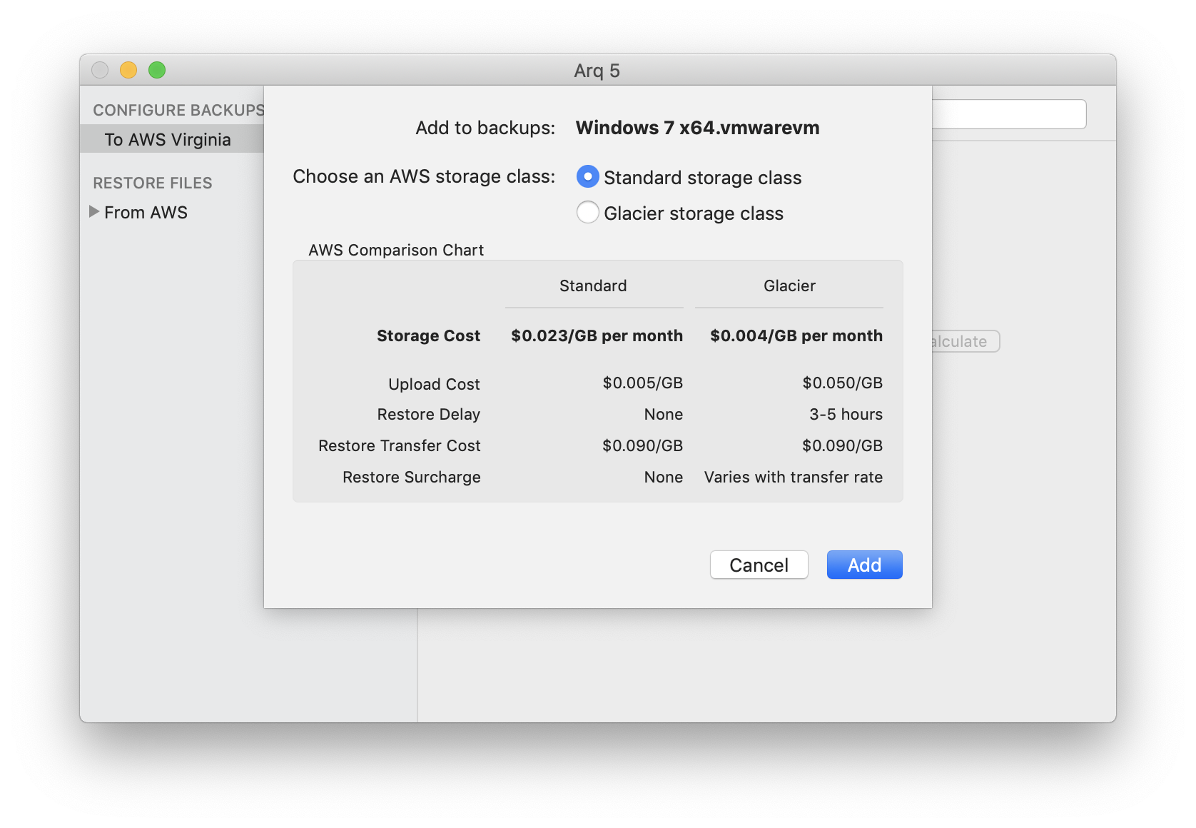Zoom the window with the green button
The width and height of the screenshot is (1196, 828).
coord(157,70)
